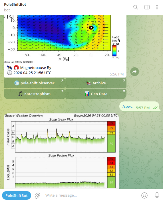Open the Geo Data button

coord(96,94)
